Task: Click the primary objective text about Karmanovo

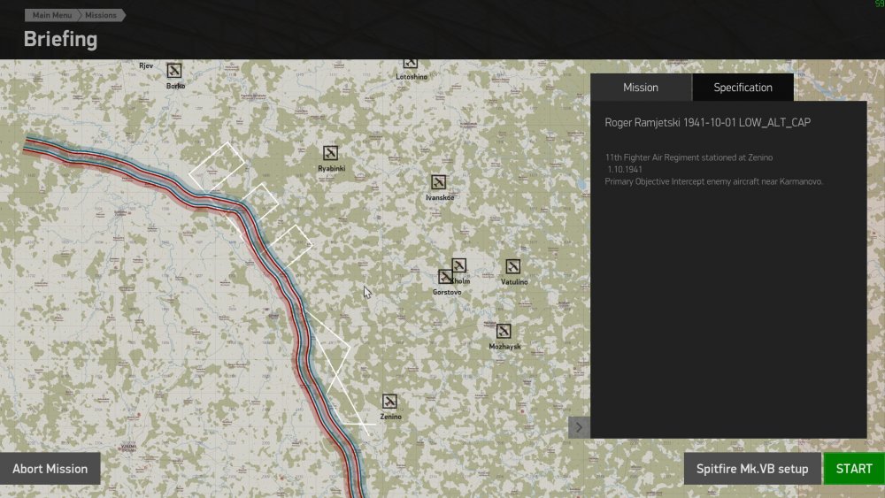Action: pos(714,181)
